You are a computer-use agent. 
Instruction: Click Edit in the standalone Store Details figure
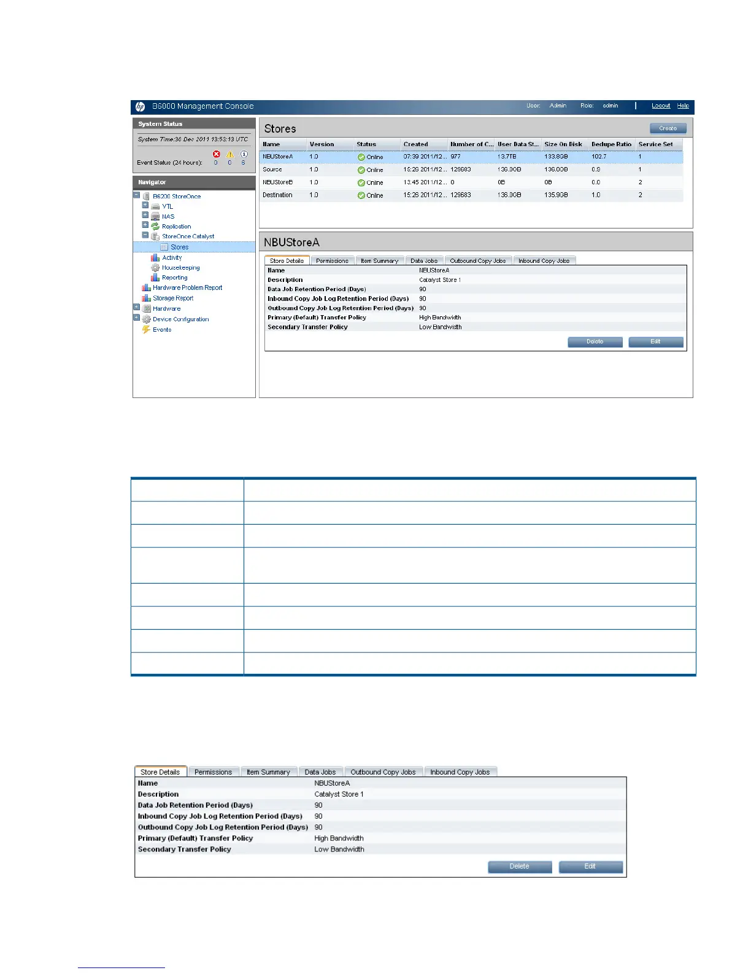coord(590,866)
